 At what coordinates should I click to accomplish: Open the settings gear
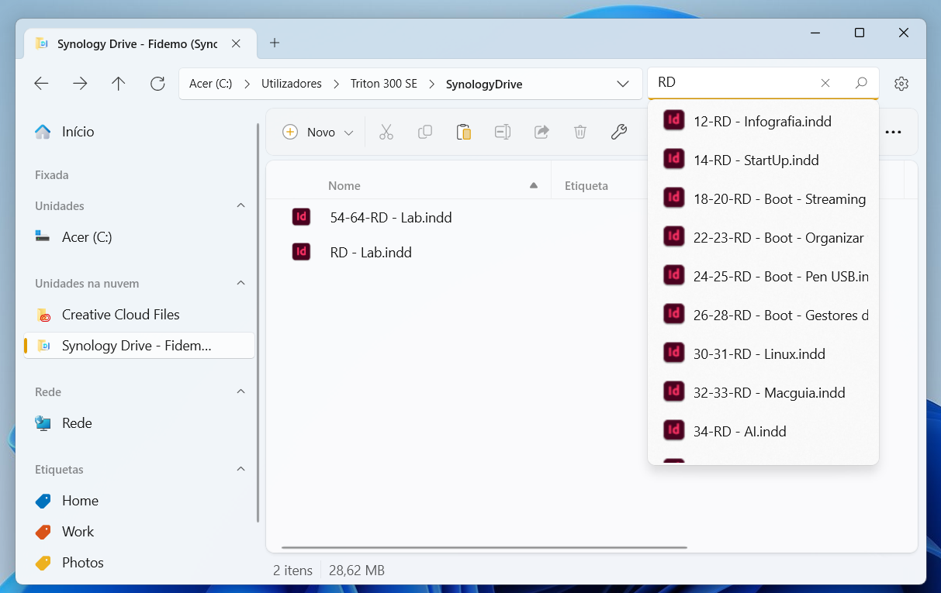click(901, 84)
